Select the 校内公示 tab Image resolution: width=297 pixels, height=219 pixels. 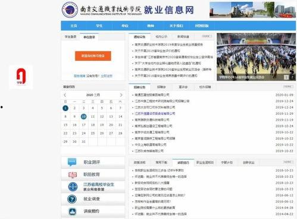pyautogui.click(x=161, y=37)
